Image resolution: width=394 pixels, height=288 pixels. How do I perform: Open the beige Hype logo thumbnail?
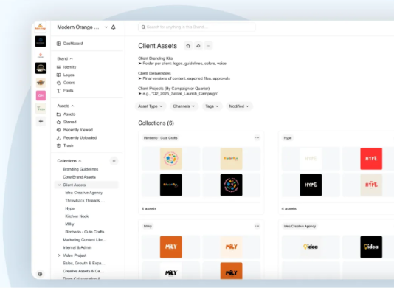tap(371, 185)
